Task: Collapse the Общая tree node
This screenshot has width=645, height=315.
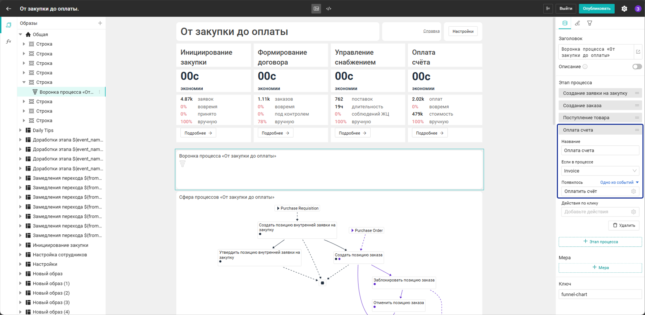Action: [x=20, y=34]
